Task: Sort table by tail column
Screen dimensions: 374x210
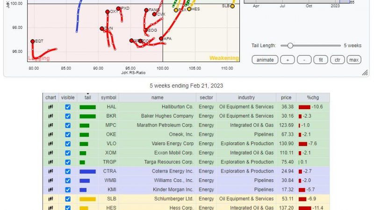Action: click(x=88, y=98)
